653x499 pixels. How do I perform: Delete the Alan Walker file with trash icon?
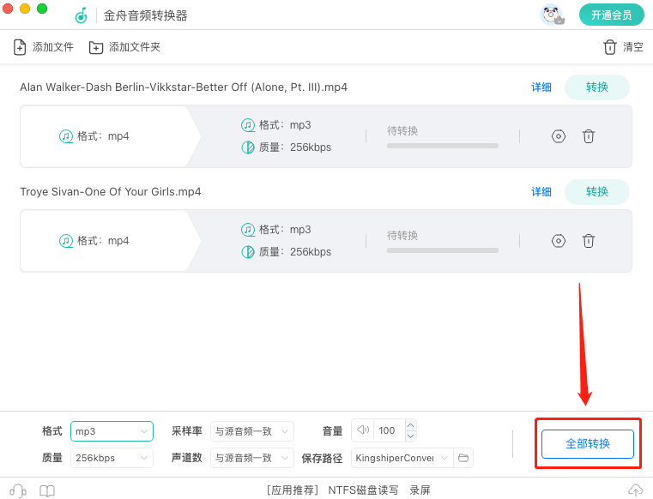pyautogui.click(x=589, y=136)
